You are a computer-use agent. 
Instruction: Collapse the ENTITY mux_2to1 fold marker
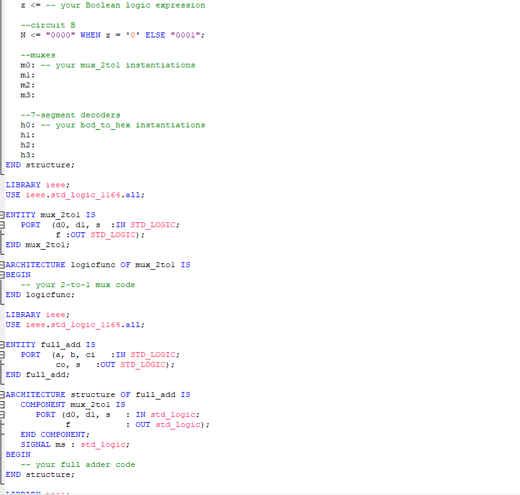[2, 215]
